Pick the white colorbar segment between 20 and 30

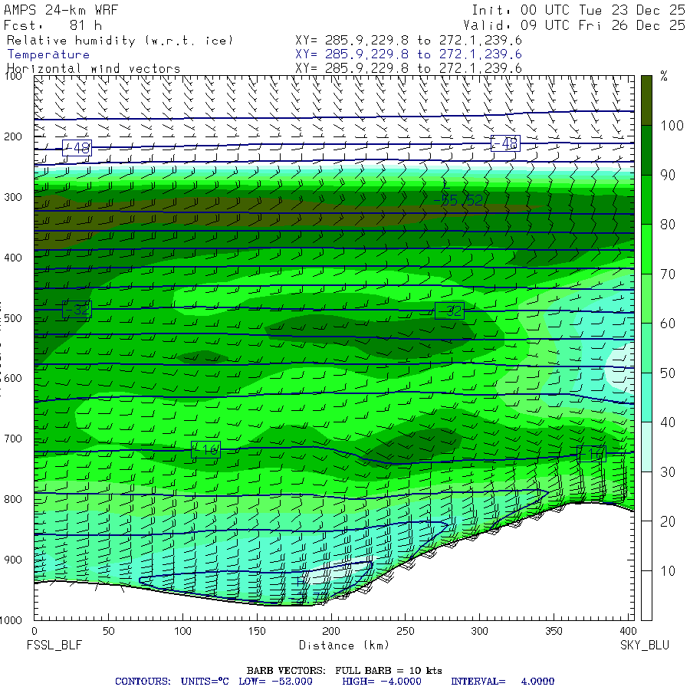(646, 496)
